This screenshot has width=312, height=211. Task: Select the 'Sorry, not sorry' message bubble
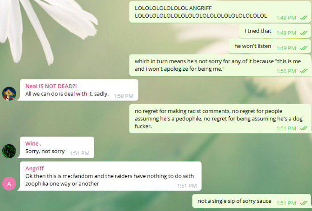coord(56,147)
